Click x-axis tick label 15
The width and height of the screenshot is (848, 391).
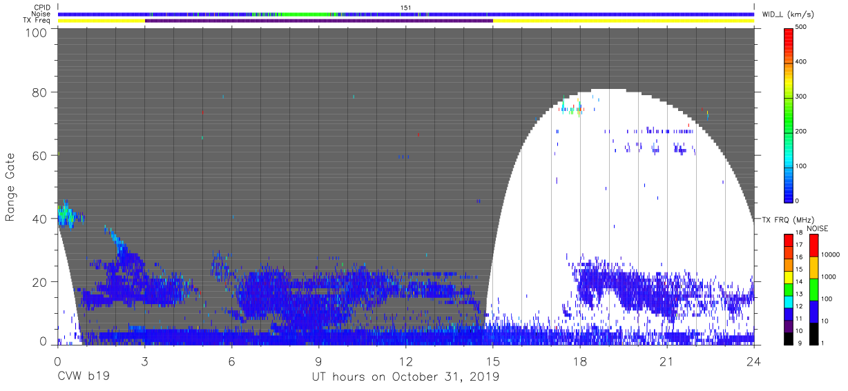[x=493, y=361]
